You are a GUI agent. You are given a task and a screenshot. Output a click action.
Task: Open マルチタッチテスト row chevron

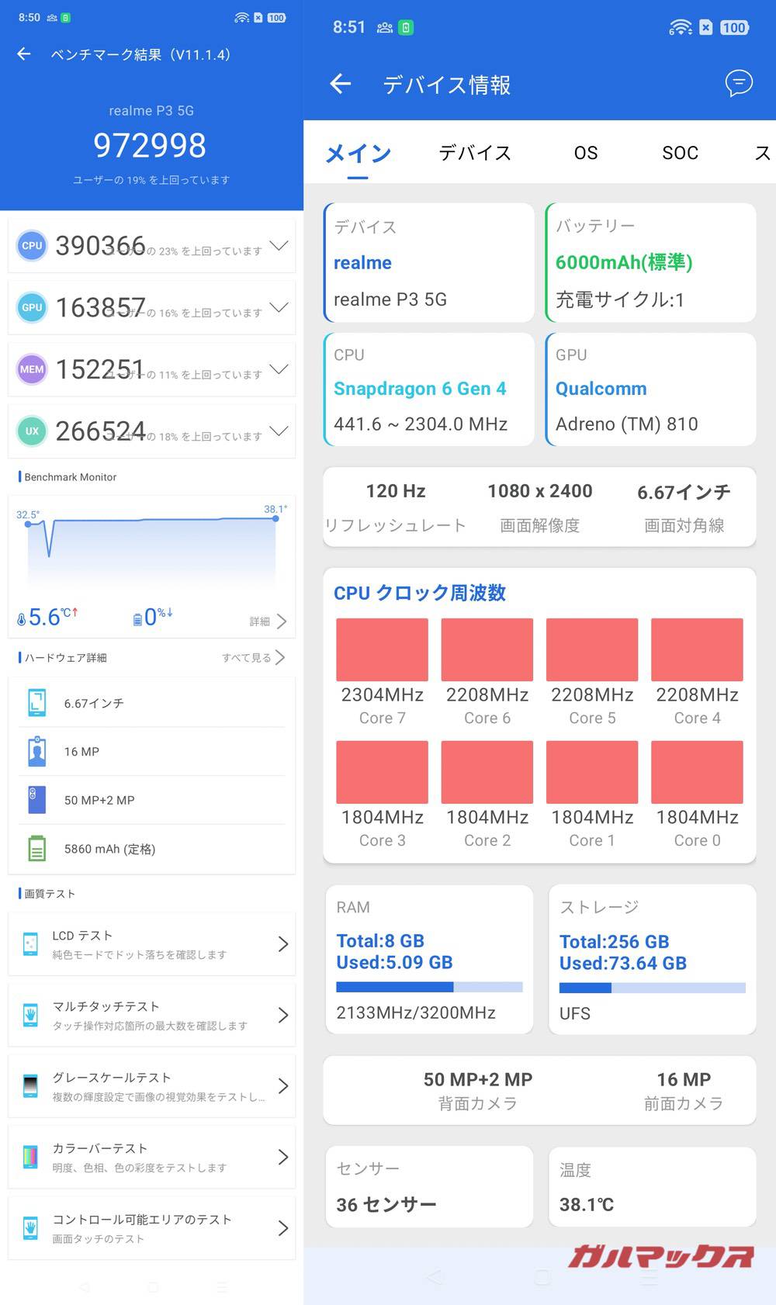pos(283,1015)
